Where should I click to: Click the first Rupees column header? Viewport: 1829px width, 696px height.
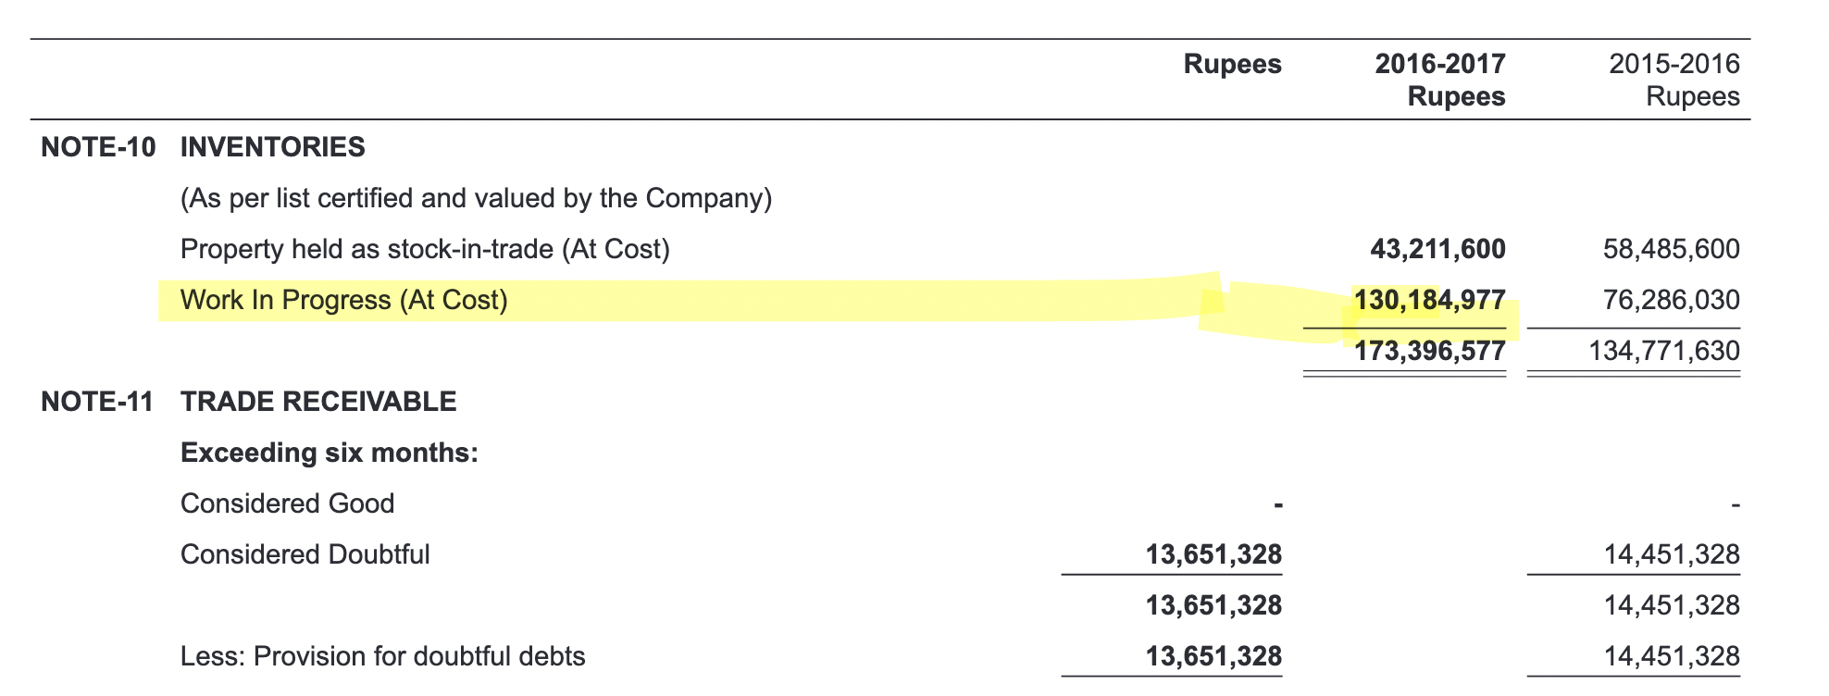[1233, 64]
